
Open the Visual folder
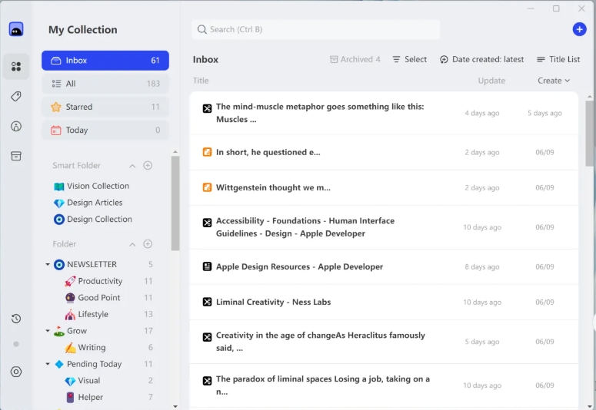coord(89,381)
